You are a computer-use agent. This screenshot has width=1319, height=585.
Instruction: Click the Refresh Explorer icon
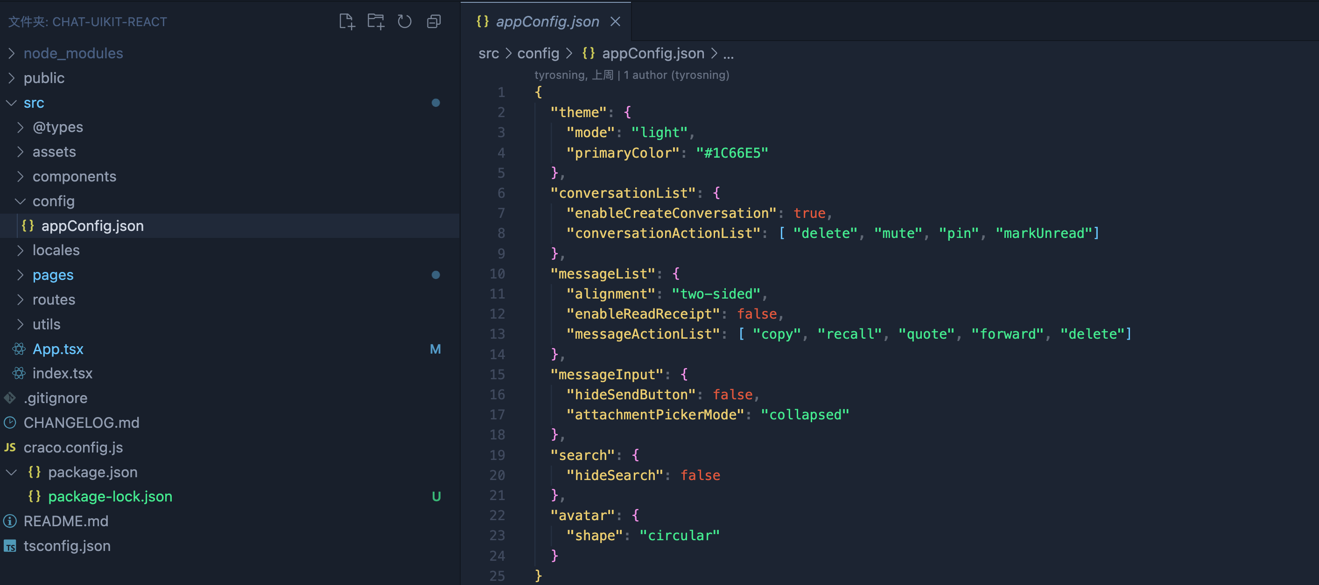pos(405,21)
